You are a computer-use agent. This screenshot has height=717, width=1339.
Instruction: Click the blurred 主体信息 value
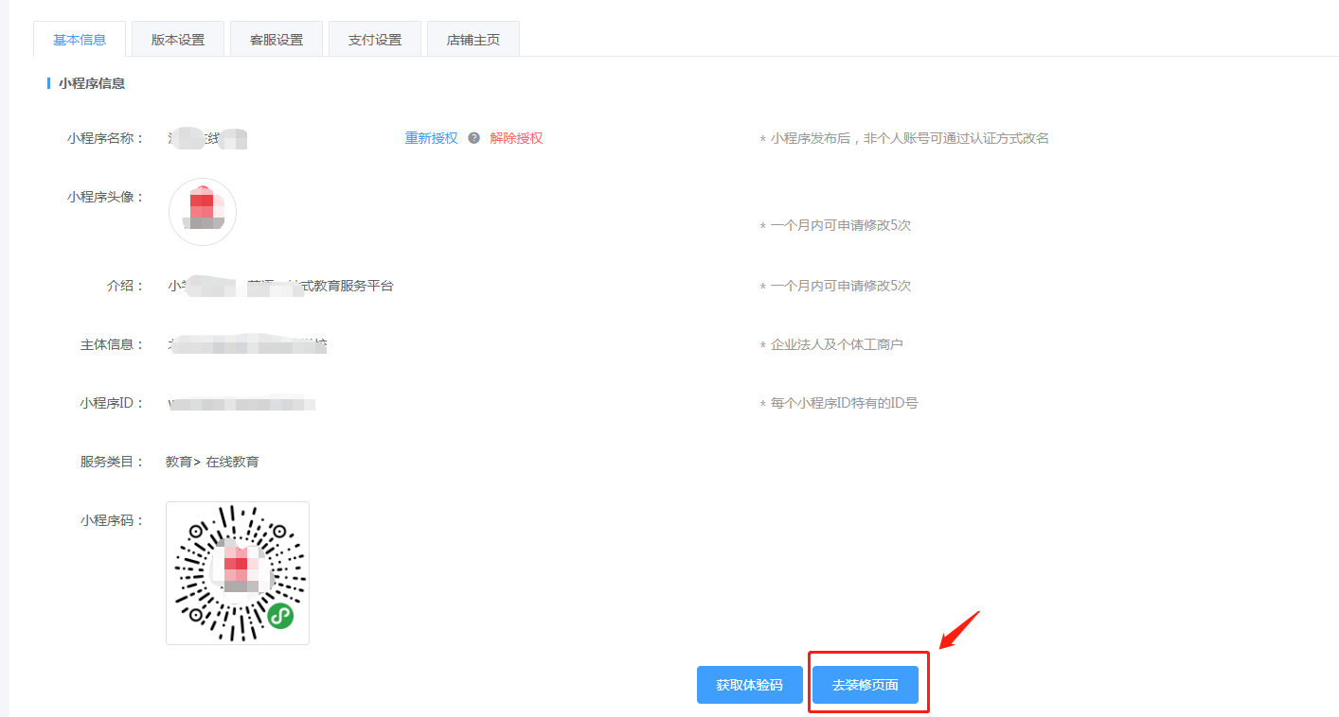(247, 344)
